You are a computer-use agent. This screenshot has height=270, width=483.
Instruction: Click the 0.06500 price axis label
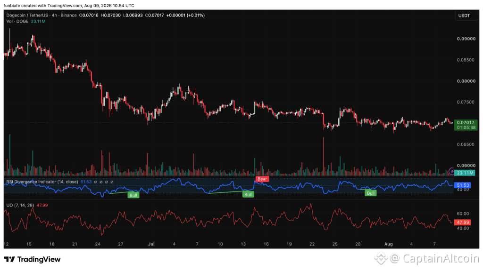(466, 144)
